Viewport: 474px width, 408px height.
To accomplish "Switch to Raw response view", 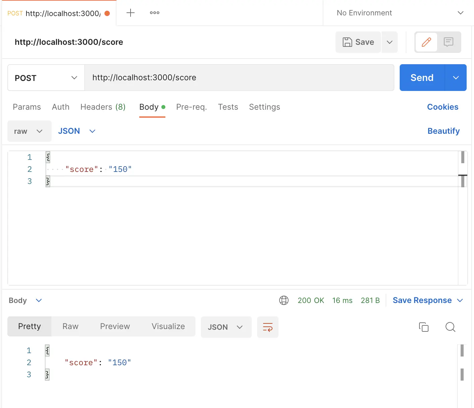I will [70, 326].
